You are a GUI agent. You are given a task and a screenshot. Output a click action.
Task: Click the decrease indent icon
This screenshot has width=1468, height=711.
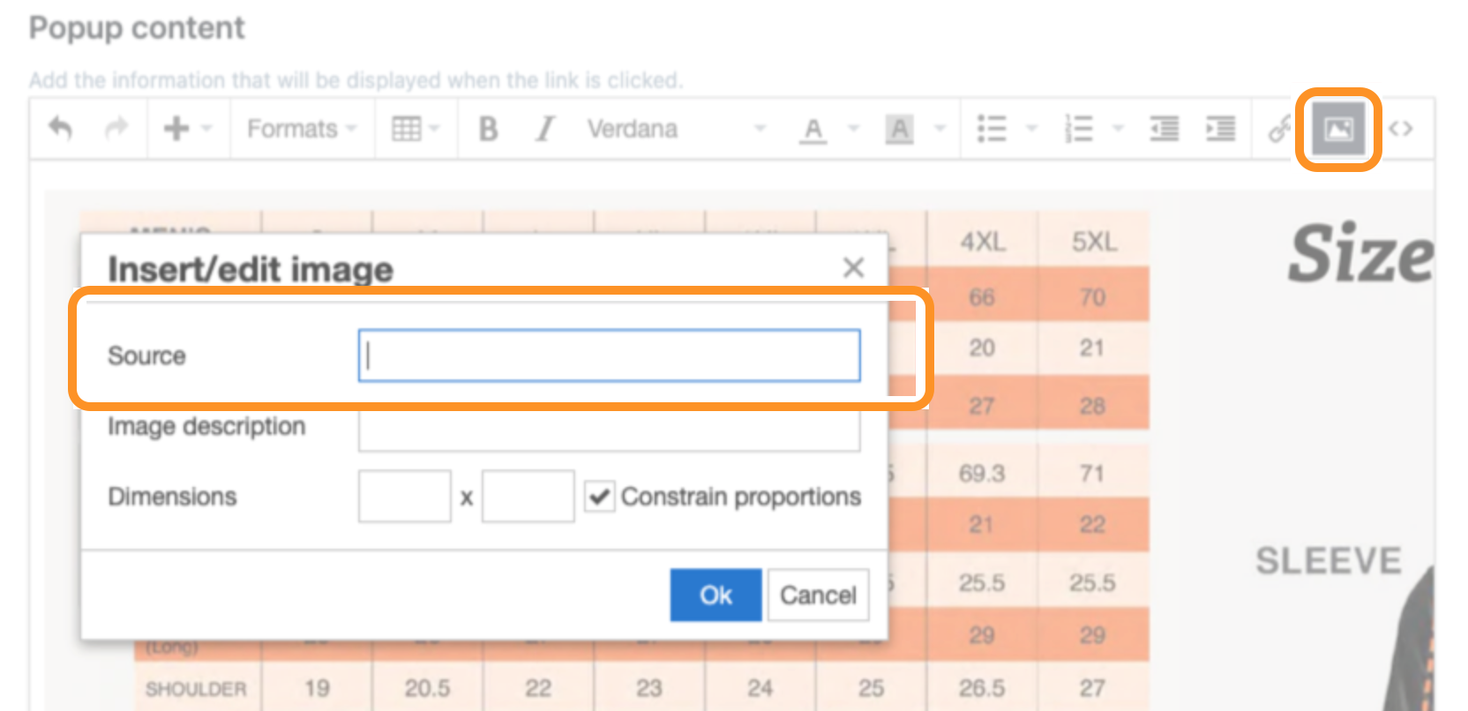tap(1165, 129)
